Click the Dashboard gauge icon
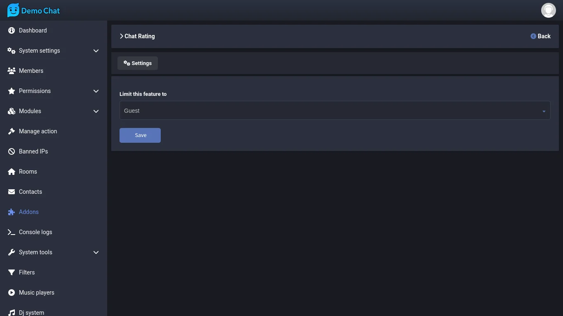This screenshot has width=563, height=316. click(x=12, y=30)
